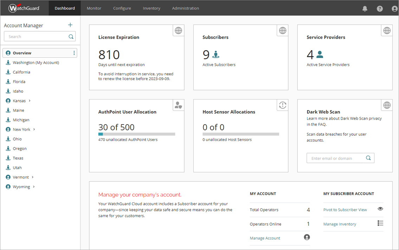Start a Dark Web Scan with the magnifier icon

coord(368,158)
